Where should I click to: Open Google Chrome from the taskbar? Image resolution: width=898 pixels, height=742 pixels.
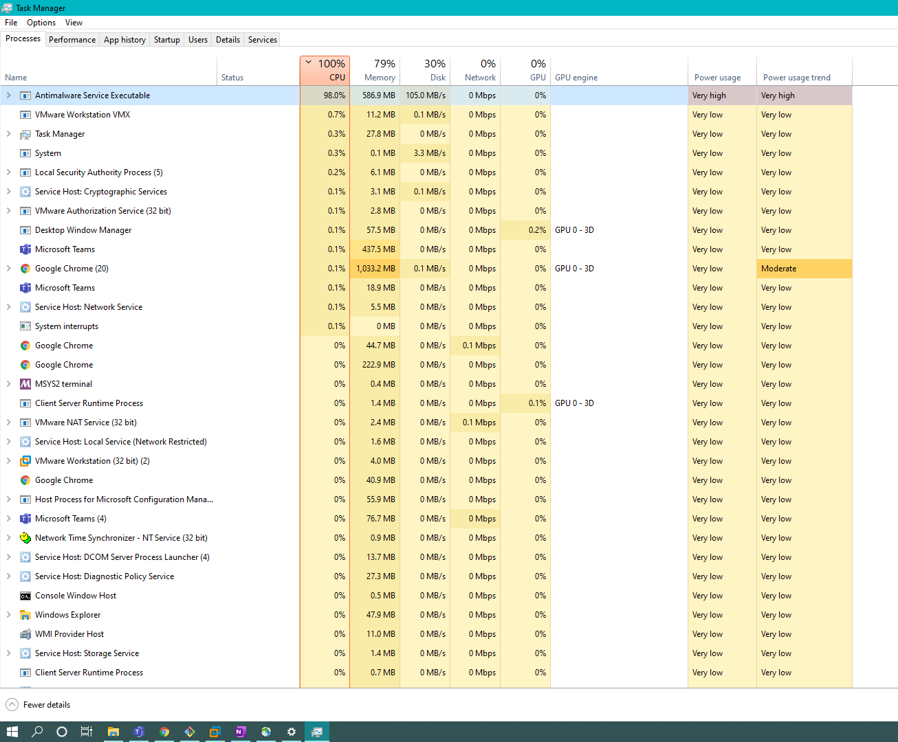(x=164, y=732)
